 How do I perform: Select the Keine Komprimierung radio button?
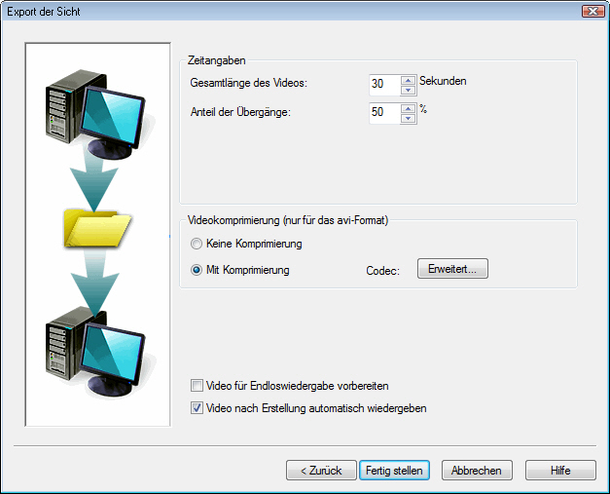pos(197,244)
